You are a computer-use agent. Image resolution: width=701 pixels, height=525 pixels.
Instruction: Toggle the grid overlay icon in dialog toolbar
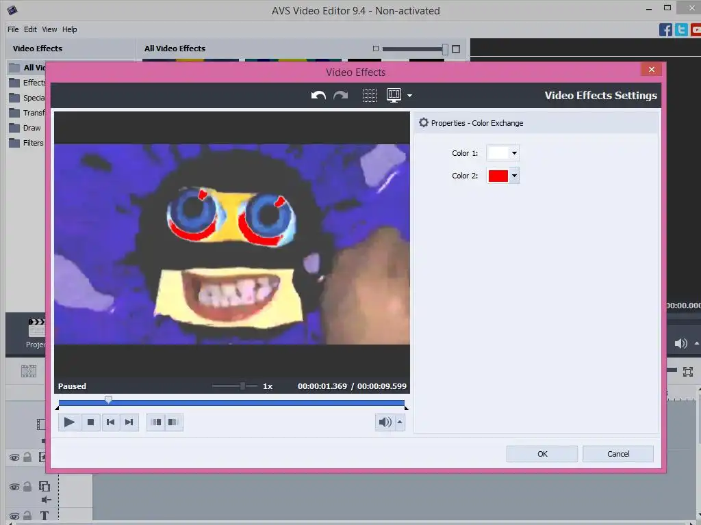pyautogui.click(x=370, y=96)
